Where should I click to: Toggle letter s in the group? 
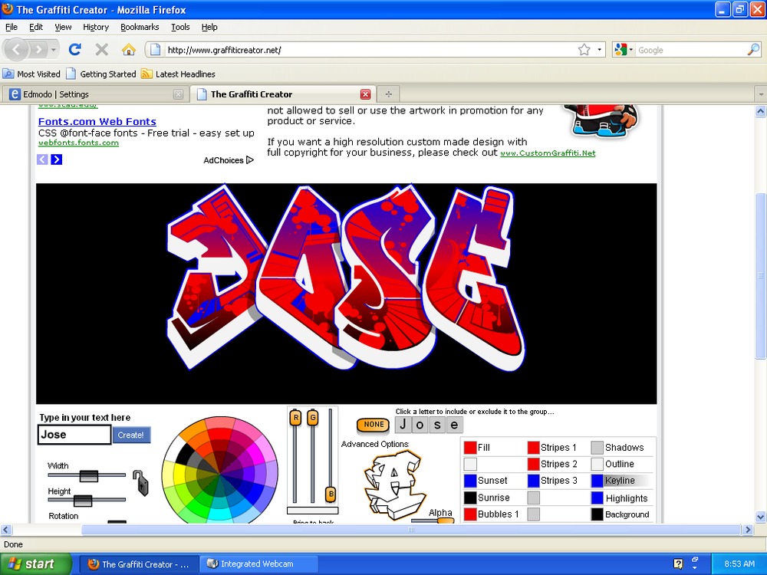point(437,425)
